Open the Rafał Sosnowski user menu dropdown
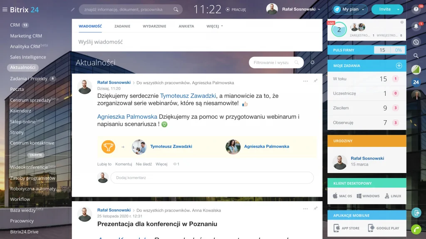The image size is (426, 239). 301,9
